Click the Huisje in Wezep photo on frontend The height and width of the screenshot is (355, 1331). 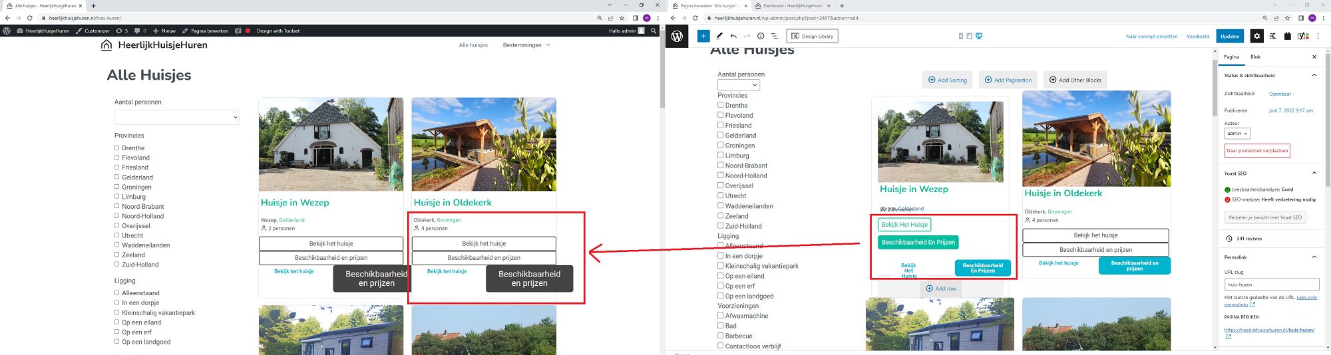click(331, 144)
